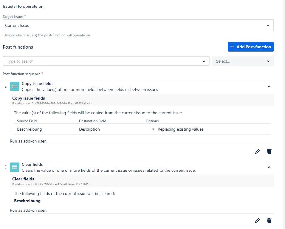
Task: Click the Copy issue fields teal icon
Action: point(15,86)
